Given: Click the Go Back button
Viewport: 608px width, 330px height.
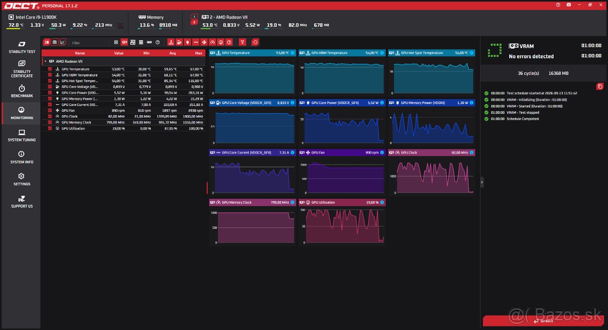Looking at the screenshot, I should pos(544,321).
